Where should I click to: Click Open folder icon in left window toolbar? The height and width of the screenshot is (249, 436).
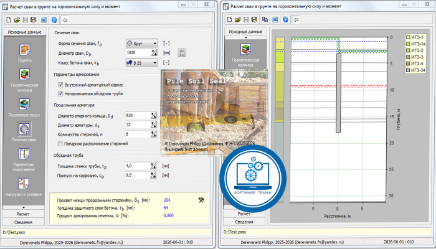click(17, 20)
